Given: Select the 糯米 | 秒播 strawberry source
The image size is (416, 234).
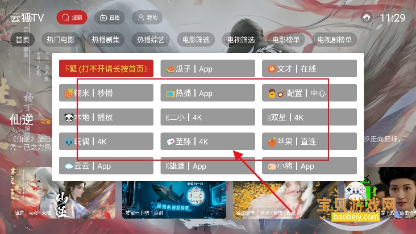Looking at the screenshot, I should [106, 93].
